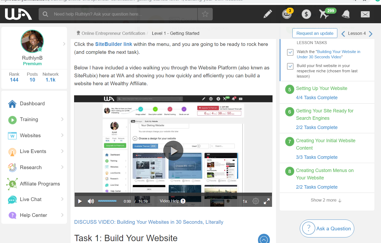This screenshot has width=381, height=243.
Task: Open the pencil write-post icon
Action: tap(268, 14)
